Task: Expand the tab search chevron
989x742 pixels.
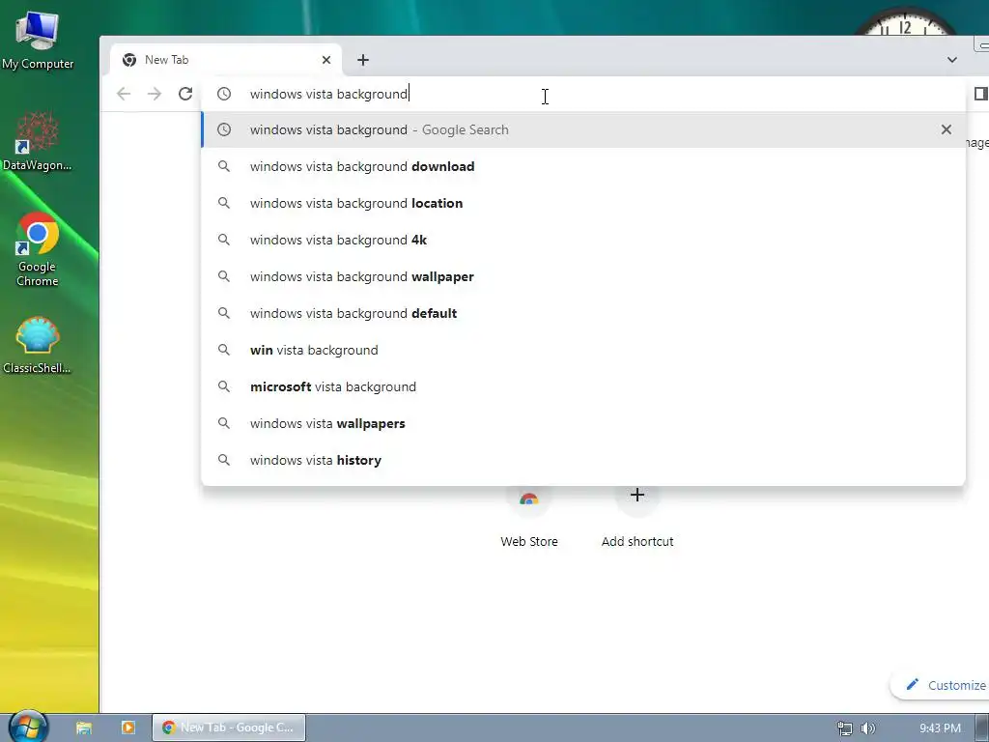Action: [951, 60]
